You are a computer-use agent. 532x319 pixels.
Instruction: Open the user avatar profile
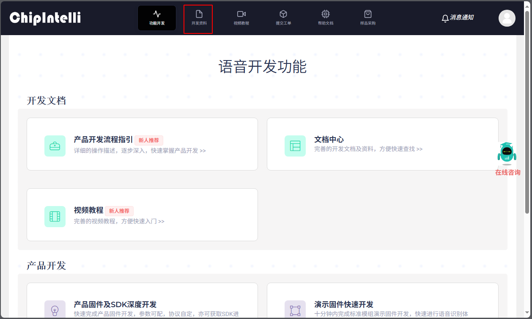tap(507, 18)
